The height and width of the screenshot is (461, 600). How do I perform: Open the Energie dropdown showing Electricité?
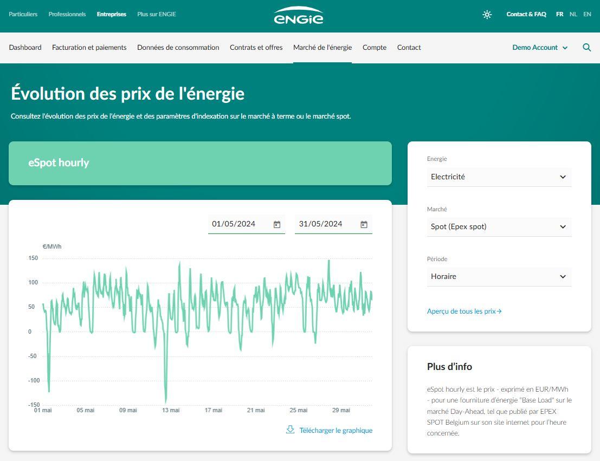pyautogui.click(x=499, y=177)
